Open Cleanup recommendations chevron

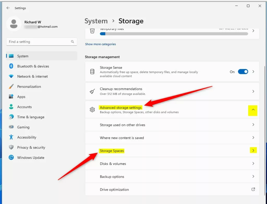pyautogui.click(x=253, y=91)
